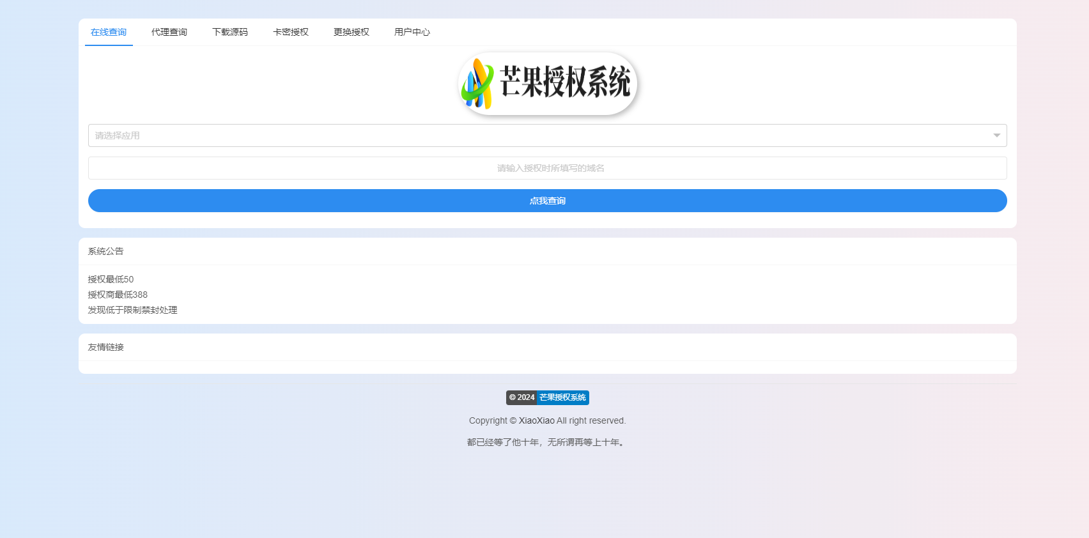Click the 系统公告 panel header
The width and height of the screenshot is (1089, 538).
click(106, 251)
